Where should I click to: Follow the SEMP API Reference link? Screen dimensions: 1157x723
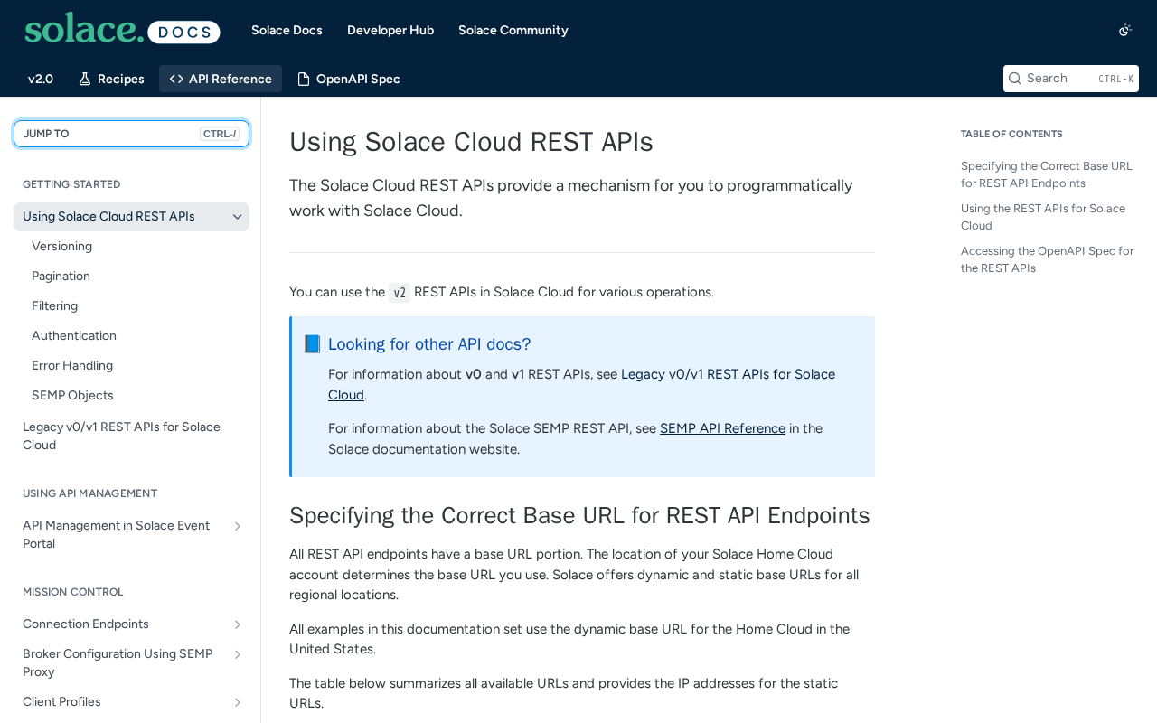(x=722, y=428)
